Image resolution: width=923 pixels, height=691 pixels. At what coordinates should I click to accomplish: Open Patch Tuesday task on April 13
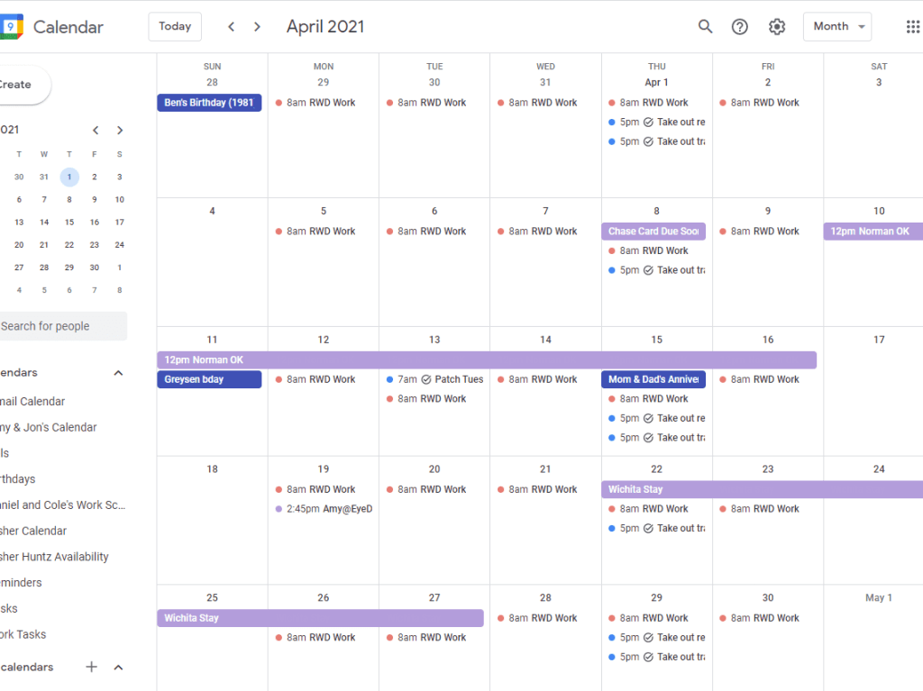[x=435, y=379]
